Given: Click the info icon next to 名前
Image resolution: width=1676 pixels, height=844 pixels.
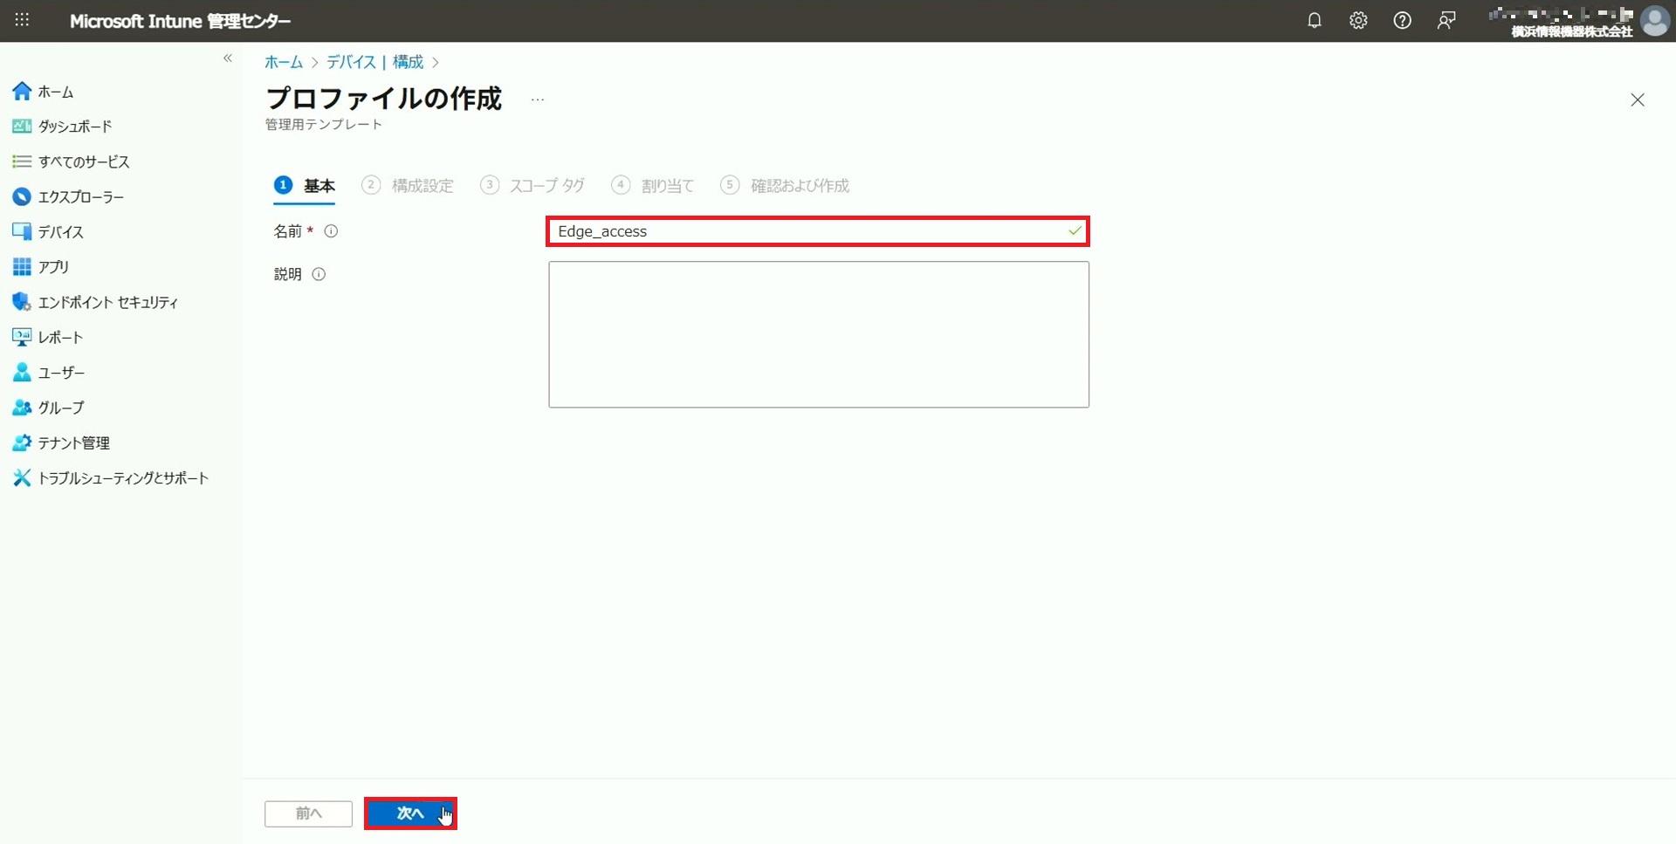Looking at the screenshot, I should pyautogui.click(x=331, y=231).
